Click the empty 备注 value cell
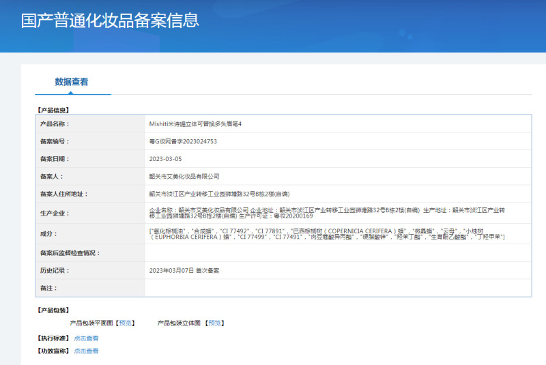546x365 pixels. click(338, 288)
